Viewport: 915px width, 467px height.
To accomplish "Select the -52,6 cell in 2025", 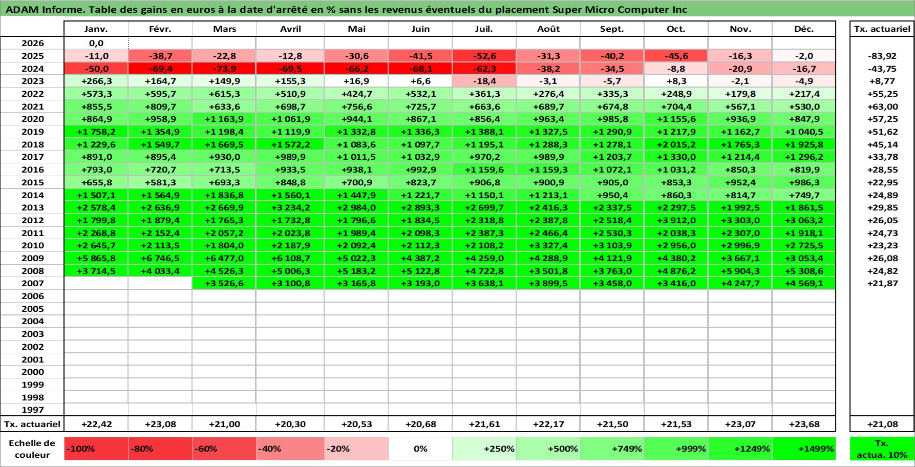I will coord(484,56).
